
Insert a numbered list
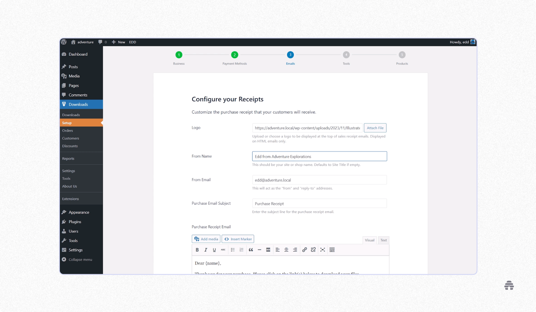[241, 250]
